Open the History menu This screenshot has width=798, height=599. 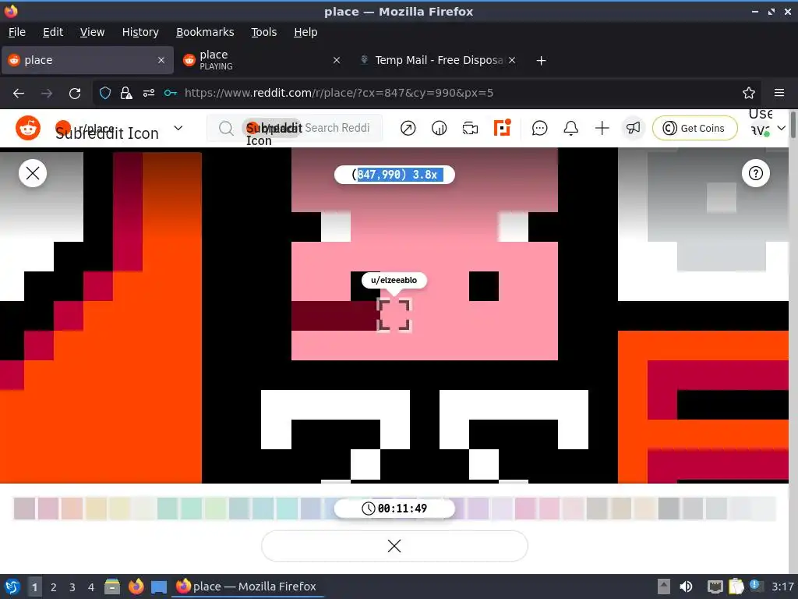[140, 32]
